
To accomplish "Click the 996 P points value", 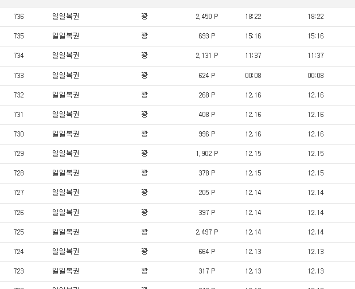I will tap(206, 134).
